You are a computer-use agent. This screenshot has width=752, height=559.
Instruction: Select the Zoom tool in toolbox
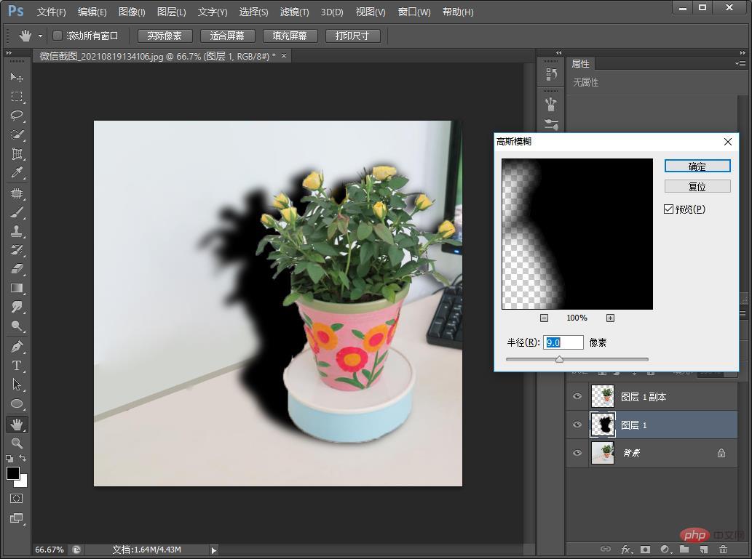(x=17, y=443)
